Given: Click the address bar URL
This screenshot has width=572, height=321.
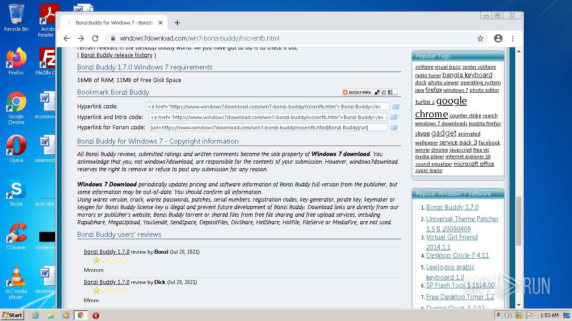Looking at the screenshot, I should pos(199,38).
